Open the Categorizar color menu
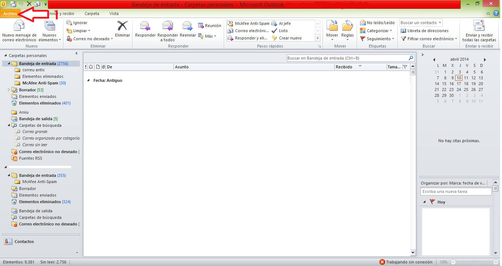This screenshot has height=266, width=502. [376, 31]
